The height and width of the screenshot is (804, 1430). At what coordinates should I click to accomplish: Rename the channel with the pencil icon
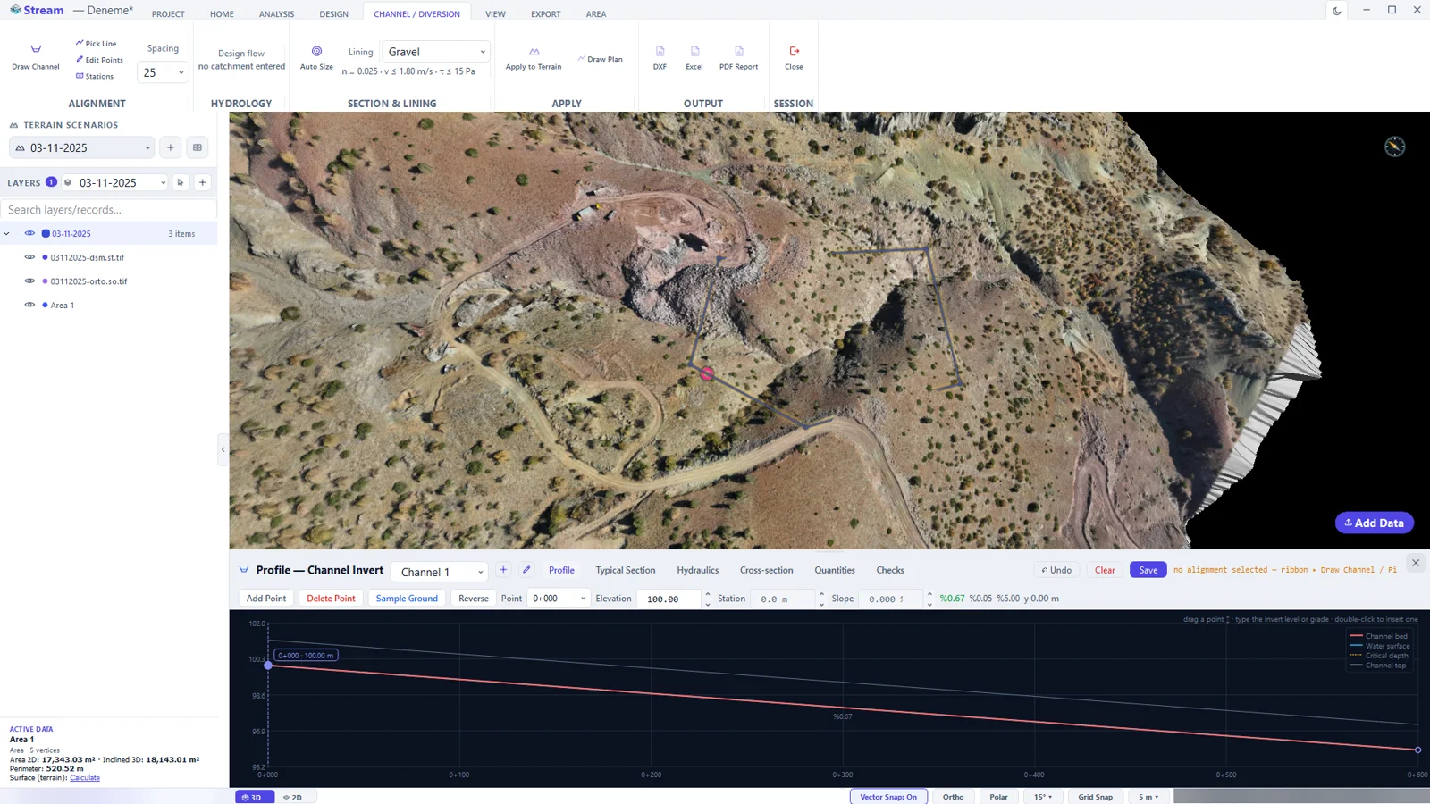point(526,570)
